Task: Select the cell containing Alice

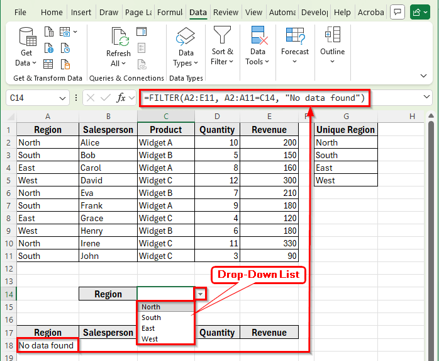Action: pyautogui.click(x=108, y=142)
